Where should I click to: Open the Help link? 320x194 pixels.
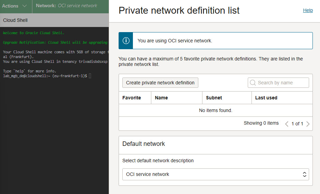click(x=308, y=10)
